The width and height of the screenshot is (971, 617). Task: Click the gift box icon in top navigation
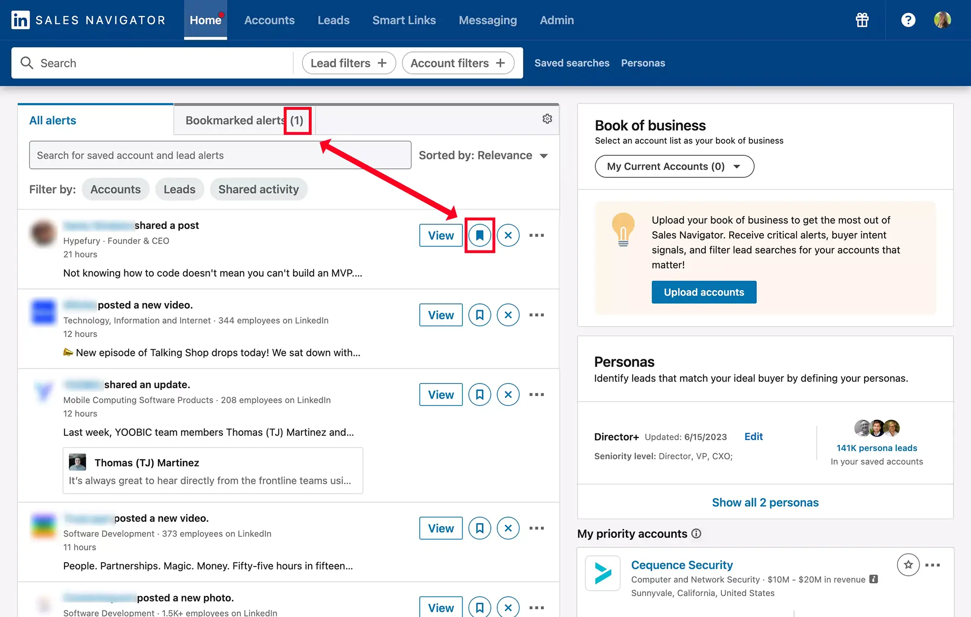pos(862,20)
